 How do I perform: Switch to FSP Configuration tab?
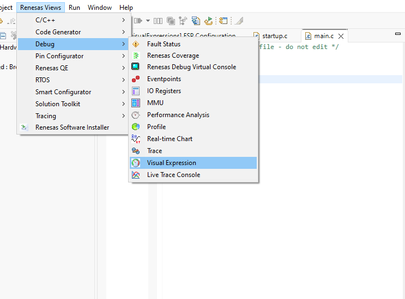tap(183, 35)
